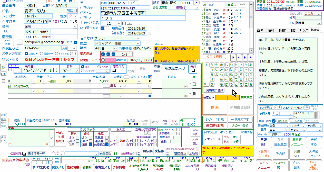Click the plus button next to レシート予約
Viewport: 324px width, 172px height.
(x=280, y=108)
